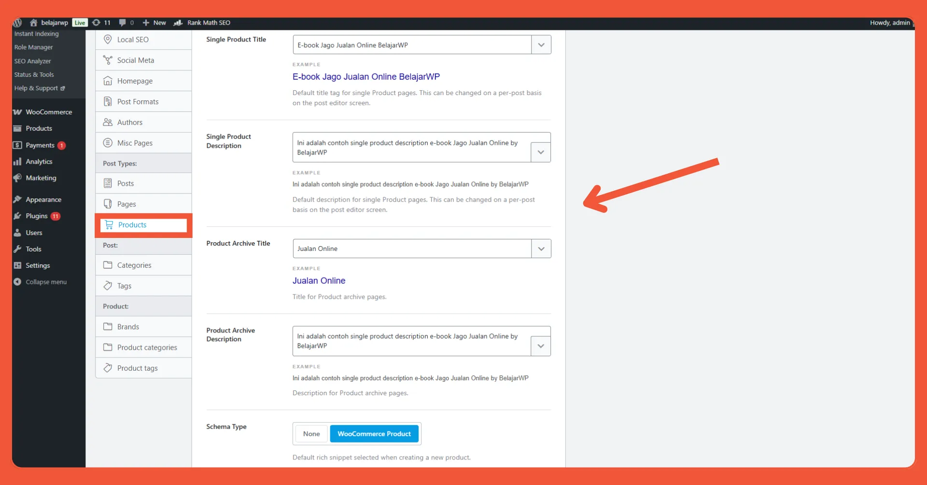This screenshot has height=485, width=927.
Task: Open variables dropdown for Single Product Title
Action: [x=541, y=44]
